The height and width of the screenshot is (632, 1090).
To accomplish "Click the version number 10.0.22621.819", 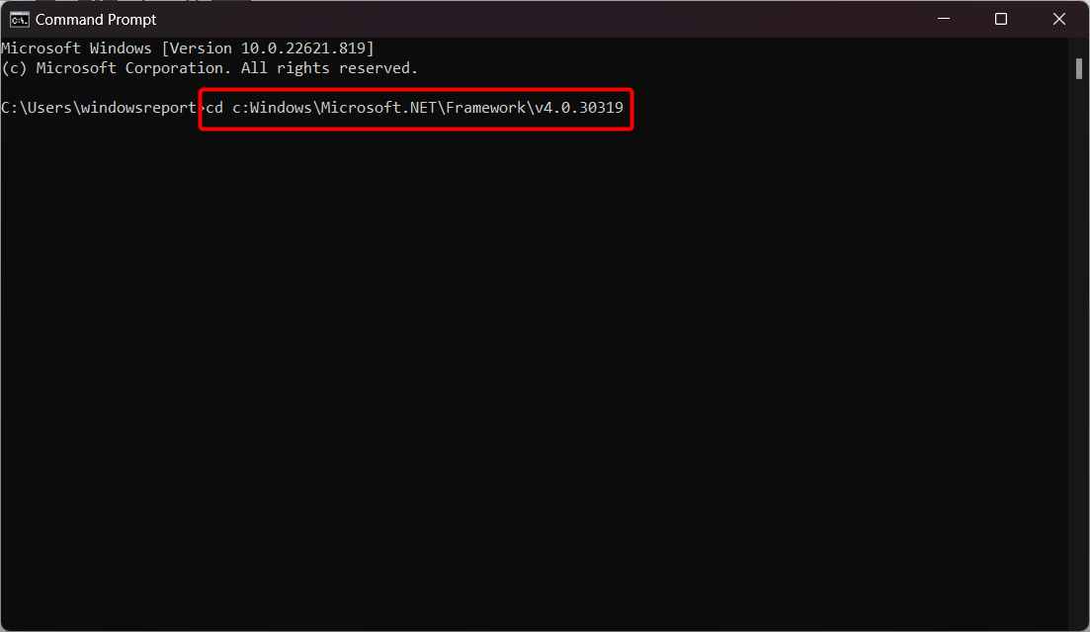I will pyautogui.click(x=303, y=48).
